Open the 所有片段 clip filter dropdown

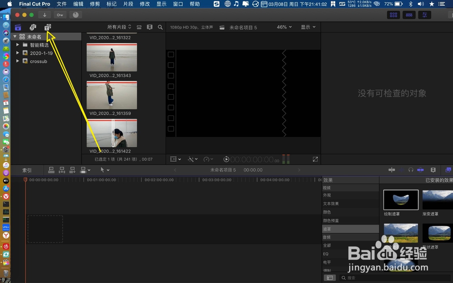[x=119, y=27]
